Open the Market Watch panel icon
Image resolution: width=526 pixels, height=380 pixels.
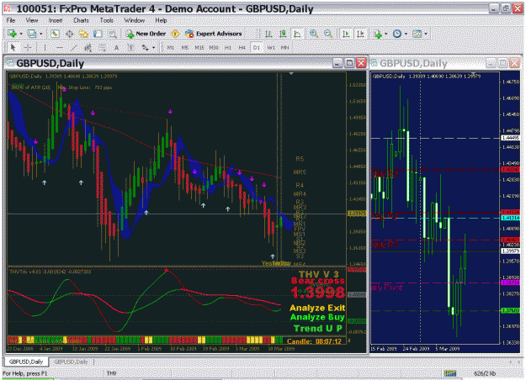(x=55, y=34)
